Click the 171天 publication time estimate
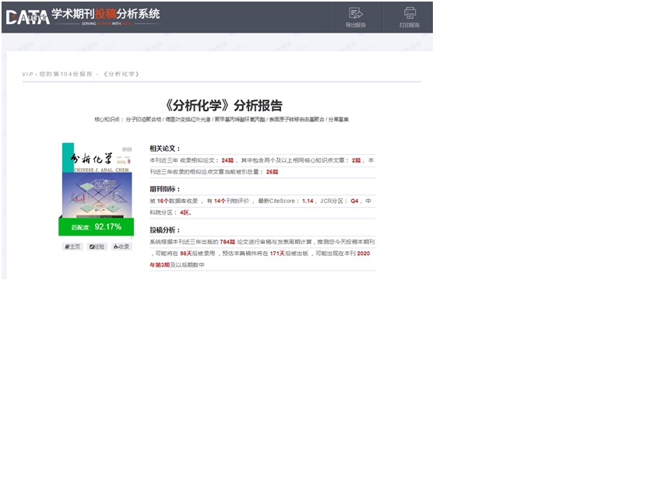This screenshot has height=490, width=654. pyautogui.click(x=277, y=254)
